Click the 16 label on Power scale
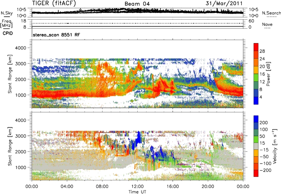The height and width of the screenshot is (194, 281). pyautogui.click(x=262, y=74)
